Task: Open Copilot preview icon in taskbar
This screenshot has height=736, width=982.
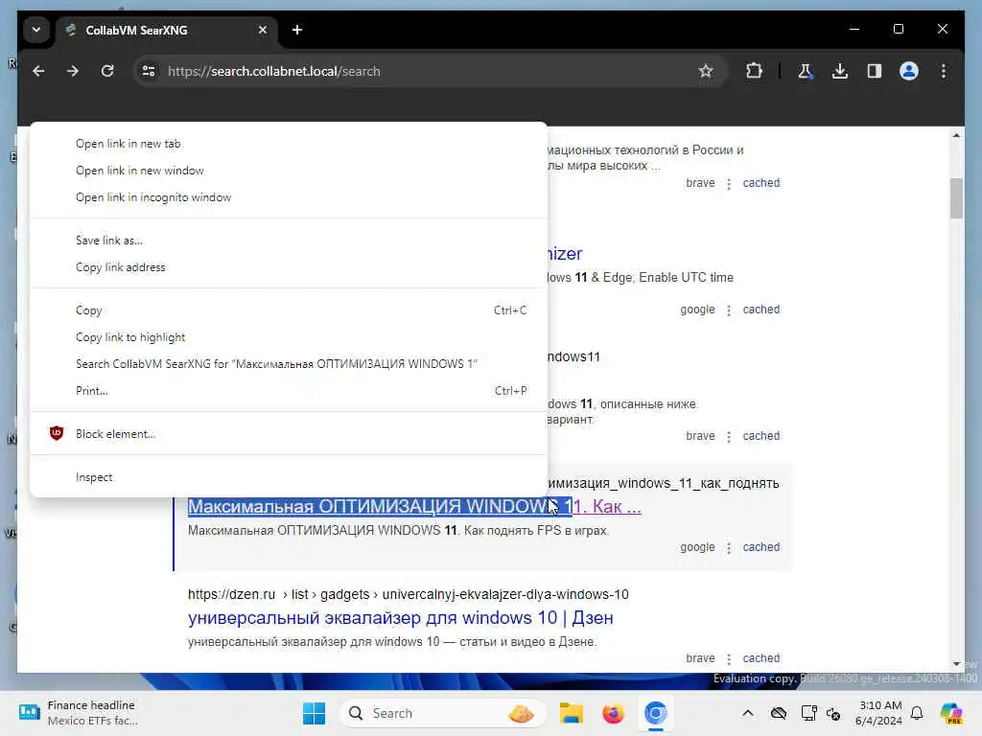Action: 950,713
